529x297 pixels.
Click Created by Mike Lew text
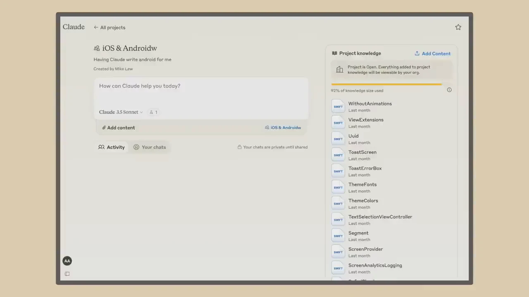coord(113,69)
